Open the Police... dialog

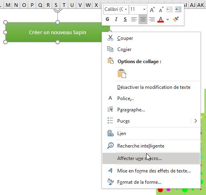point(151,99)
